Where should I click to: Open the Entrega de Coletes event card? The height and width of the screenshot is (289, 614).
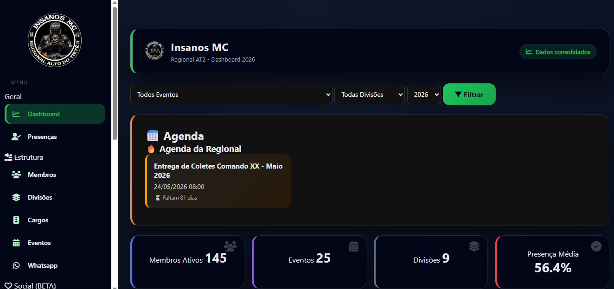[218, 181]
